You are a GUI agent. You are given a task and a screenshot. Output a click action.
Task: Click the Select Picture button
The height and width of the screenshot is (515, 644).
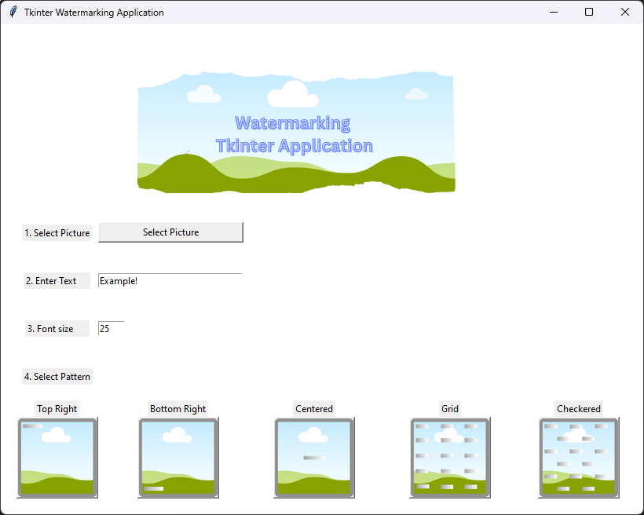tap(170, 232)
